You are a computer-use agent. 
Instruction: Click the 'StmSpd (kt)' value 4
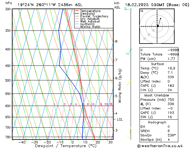169,140
